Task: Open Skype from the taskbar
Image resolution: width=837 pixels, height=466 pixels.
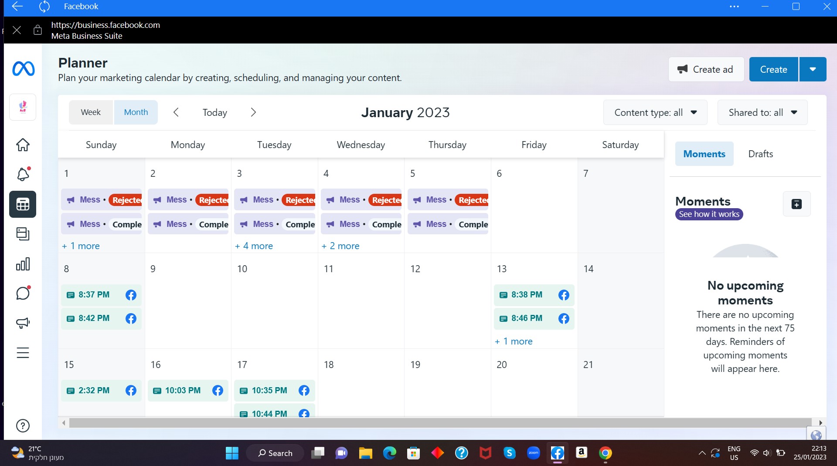Action: (x=509, y=453)
